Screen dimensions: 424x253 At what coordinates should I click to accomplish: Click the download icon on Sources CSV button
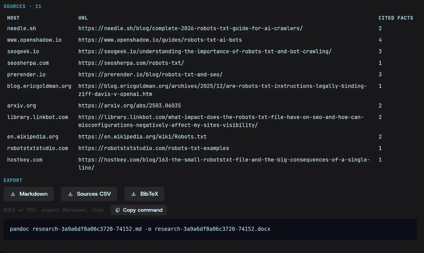70,194
